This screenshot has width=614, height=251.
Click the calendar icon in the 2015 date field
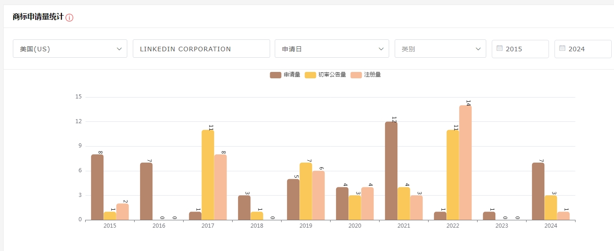click(500, 48)
